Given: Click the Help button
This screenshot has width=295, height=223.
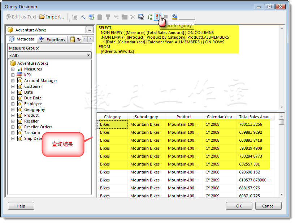Looking at the screenshot, I should 21,206.
